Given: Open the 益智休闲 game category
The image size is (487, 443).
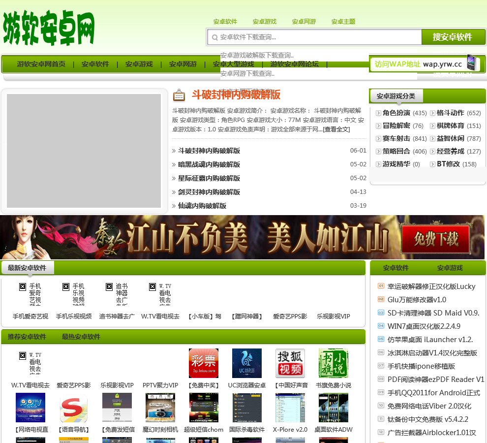Looking at the screenshot, I should click(x=450, y=138).
